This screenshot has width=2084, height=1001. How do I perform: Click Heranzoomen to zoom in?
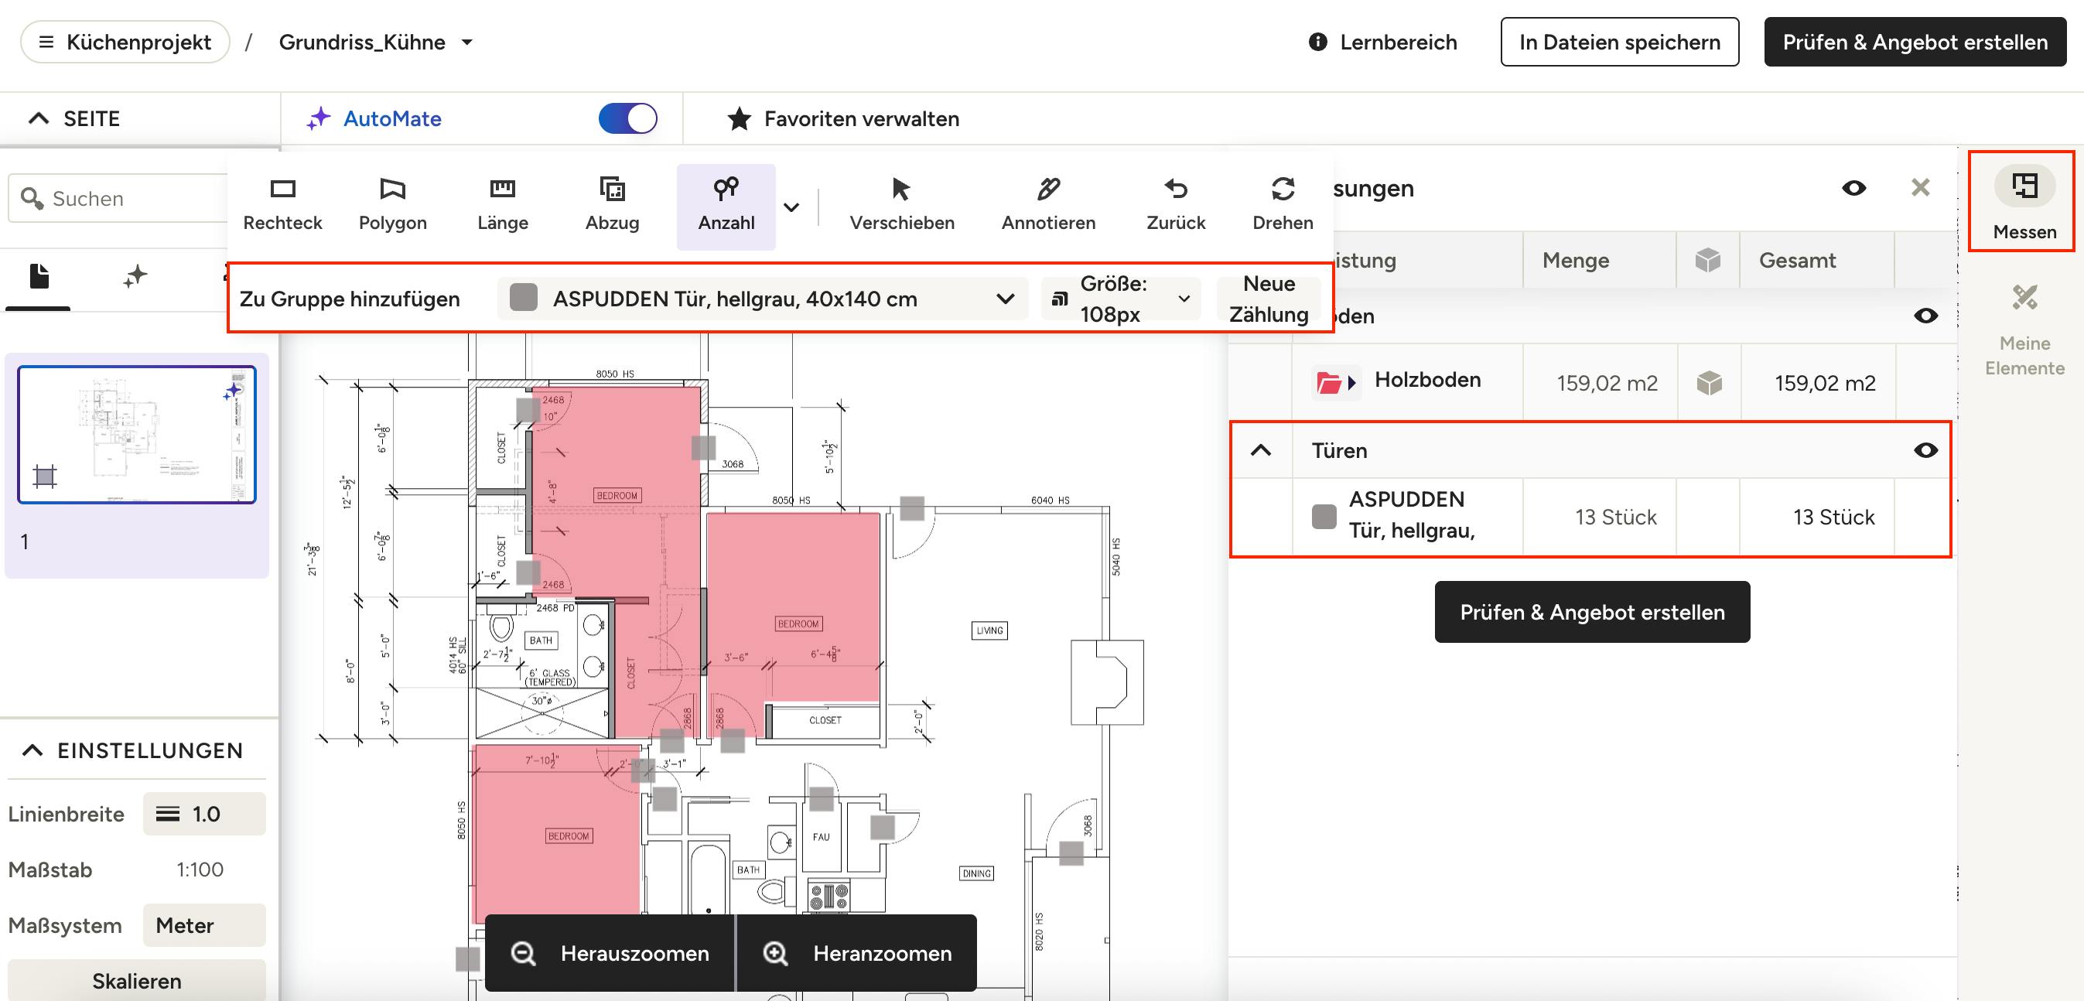tap(857, 952)
